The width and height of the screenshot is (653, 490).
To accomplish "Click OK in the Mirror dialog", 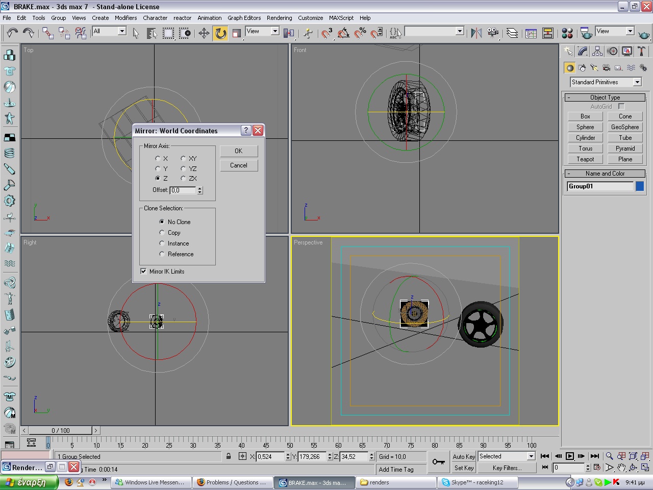I will (x=238, y=151).
